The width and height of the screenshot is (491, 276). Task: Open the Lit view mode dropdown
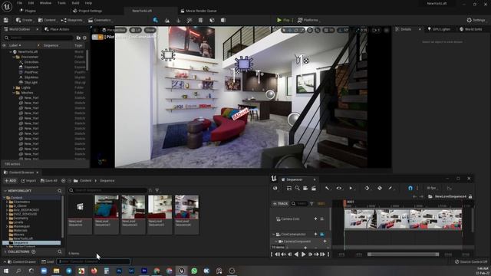pyautogui.click(x=136, y=30)
